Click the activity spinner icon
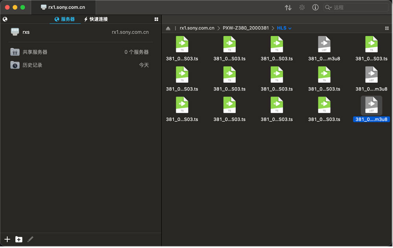The width and height of the screenshot is (393, 248). [x=302, y=7]
